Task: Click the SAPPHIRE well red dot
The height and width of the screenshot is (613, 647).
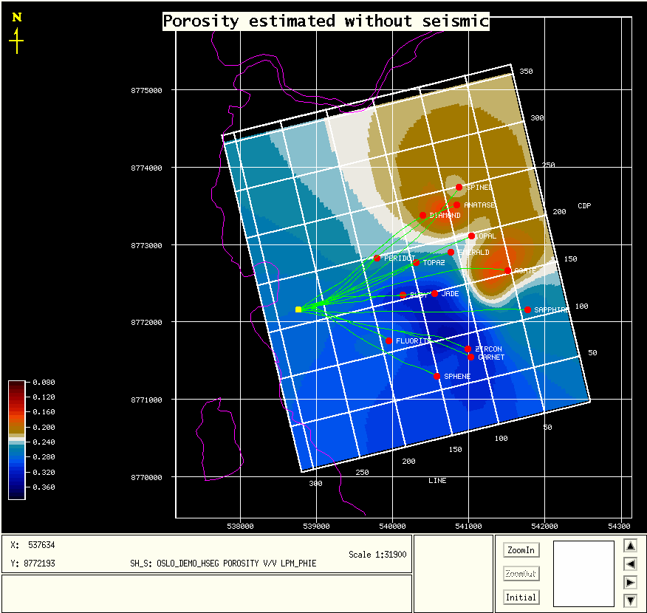Action: pyautogui.click(x=527, y=310)
